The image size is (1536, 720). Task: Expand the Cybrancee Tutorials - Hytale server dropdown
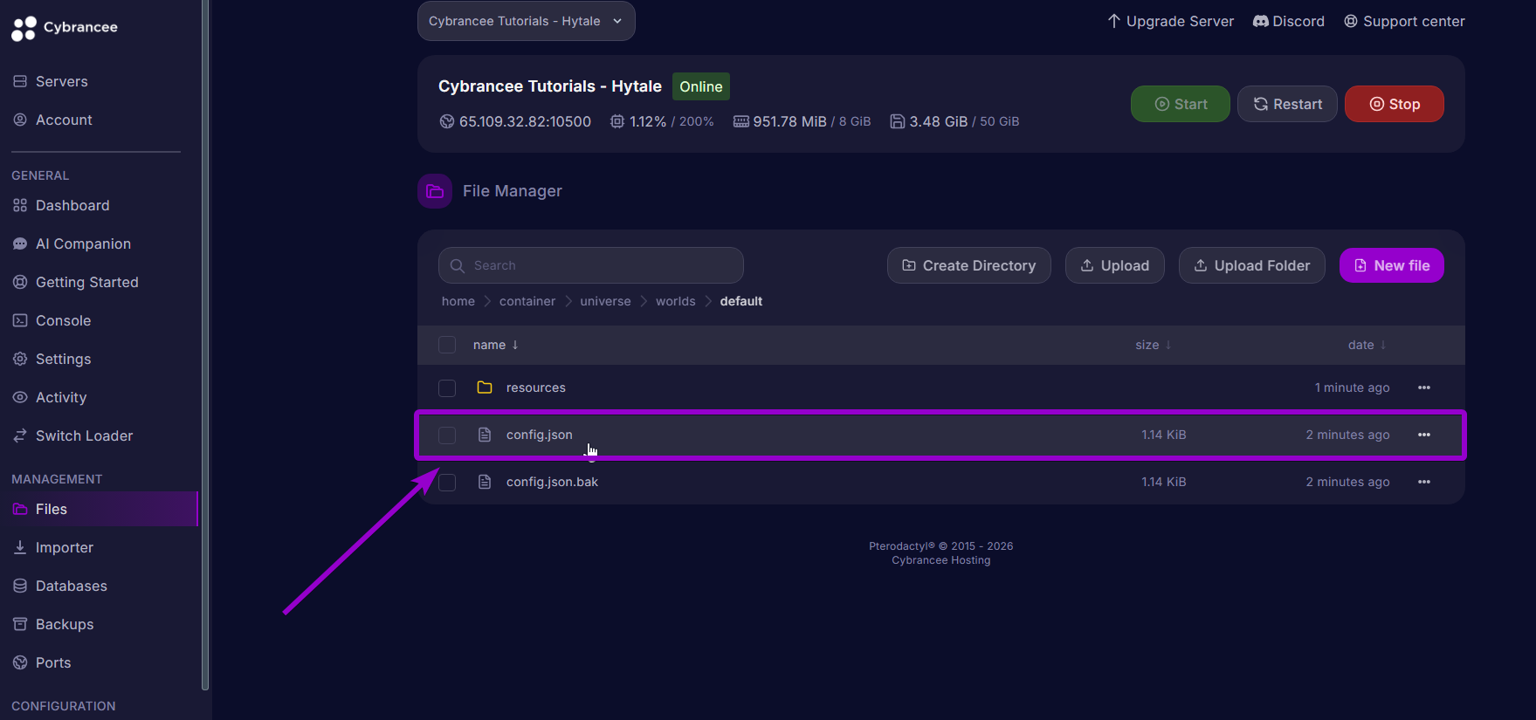(526, 21)
